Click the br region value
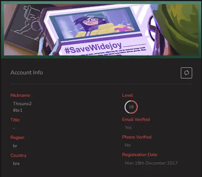 [x=15, y=146]
